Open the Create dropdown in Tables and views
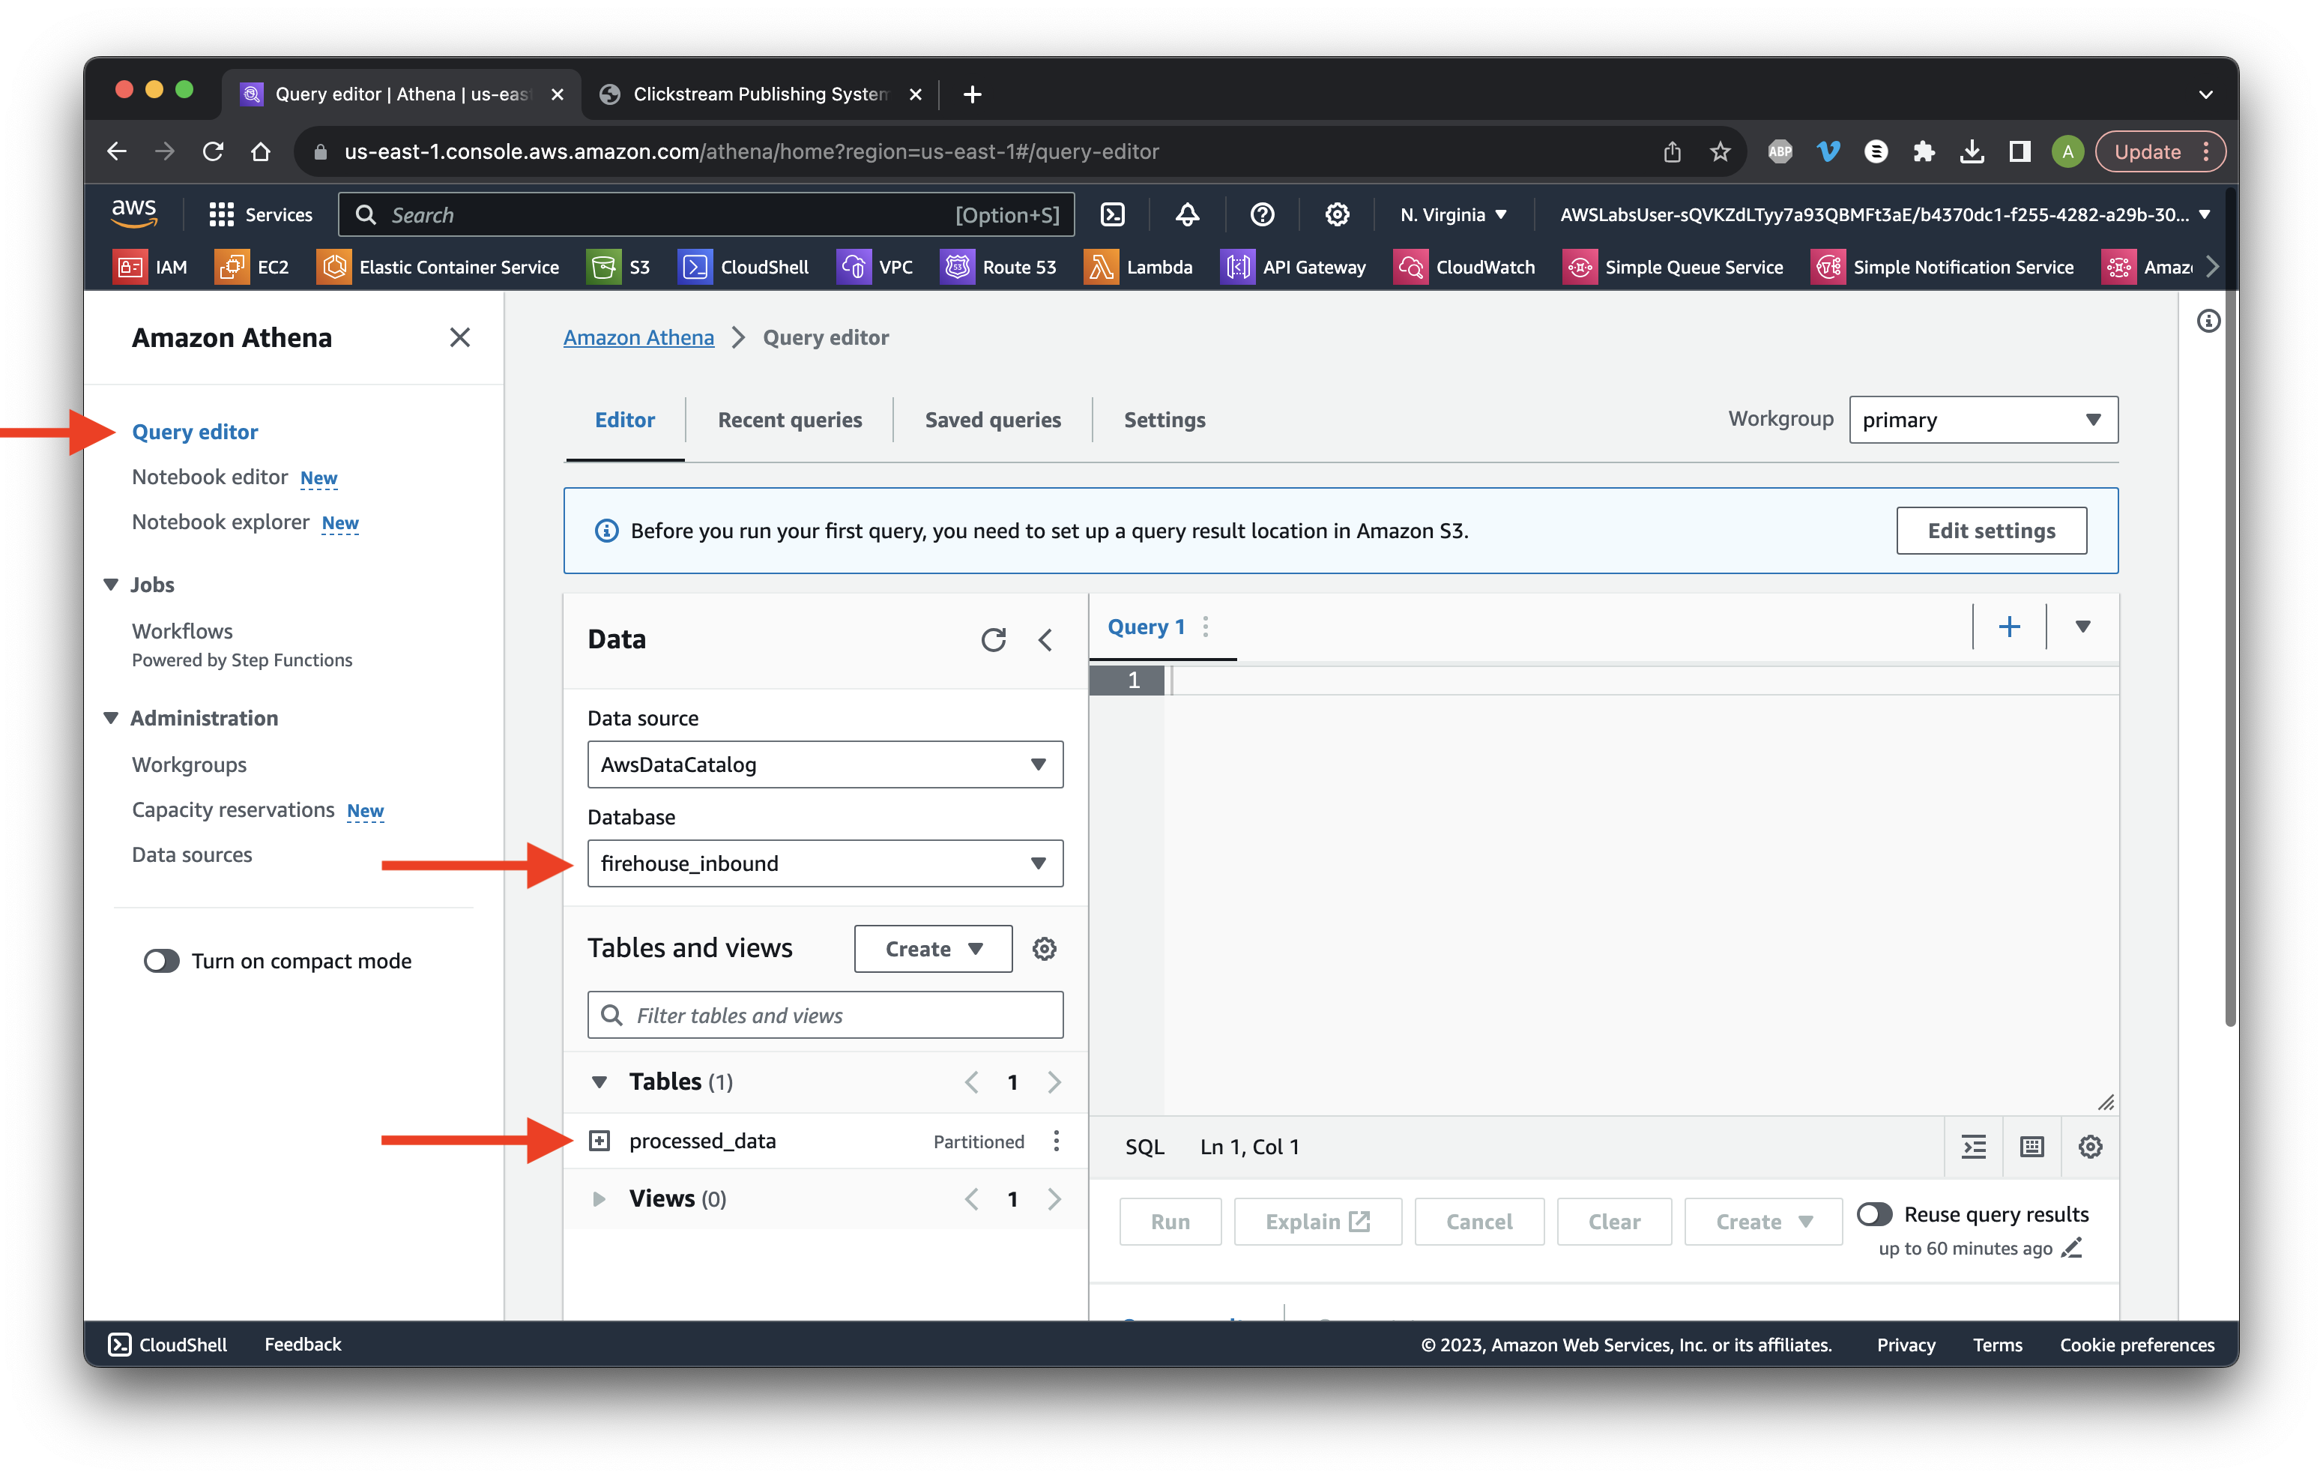The width and height of the screenshot is (2323, 1478). [933, 950]
